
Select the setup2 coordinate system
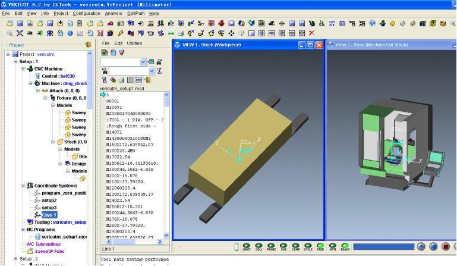tap(49, 201)
